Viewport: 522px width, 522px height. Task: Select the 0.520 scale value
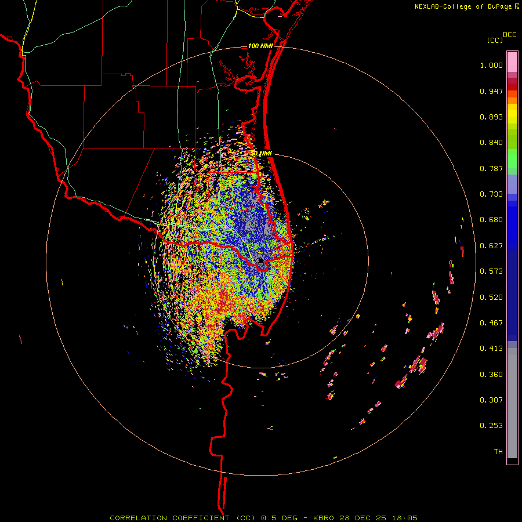(491, 298)
